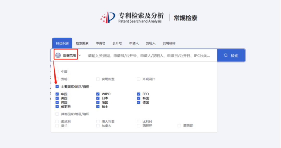Select the 发明人 tab

point(151,43)
